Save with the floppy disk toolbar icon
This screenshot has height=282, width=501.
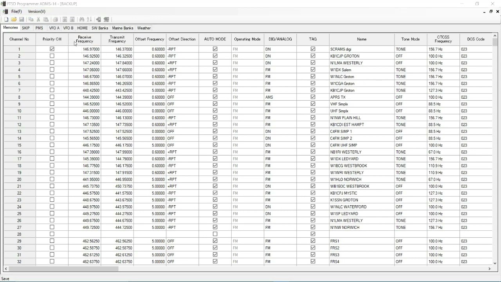point(22,20)
